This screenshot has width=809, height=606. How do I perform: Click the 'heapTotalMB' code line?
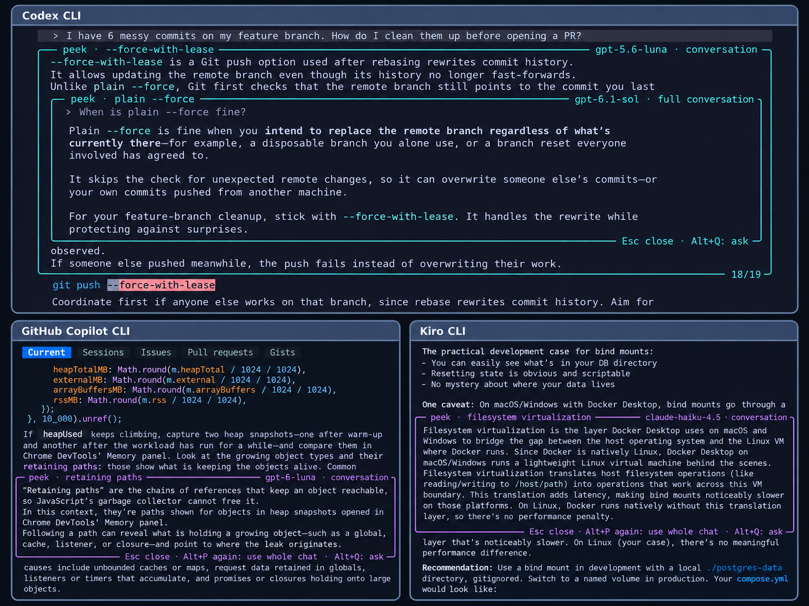[x=179, y=369]
